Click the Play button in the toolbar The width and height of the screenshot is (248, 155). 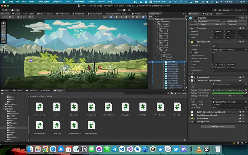[119, 10]
